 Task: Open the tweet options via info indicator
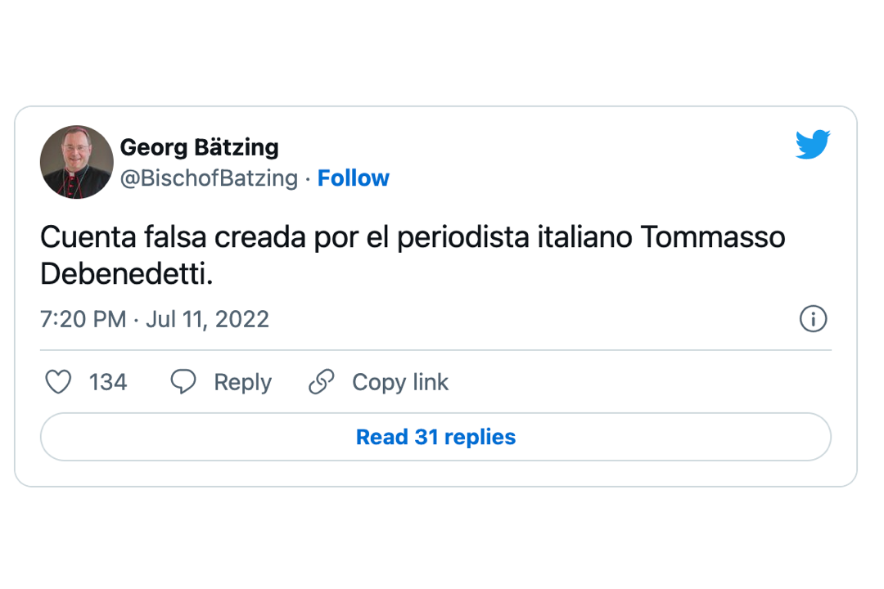814,319
